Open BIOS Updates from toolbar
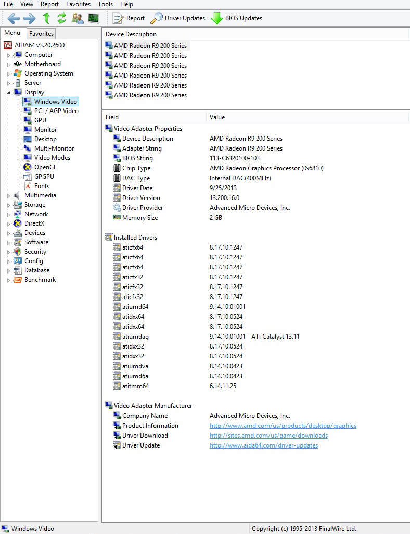Image resolution: width=410 pixels, height=534 pixels. click(236, 18)
